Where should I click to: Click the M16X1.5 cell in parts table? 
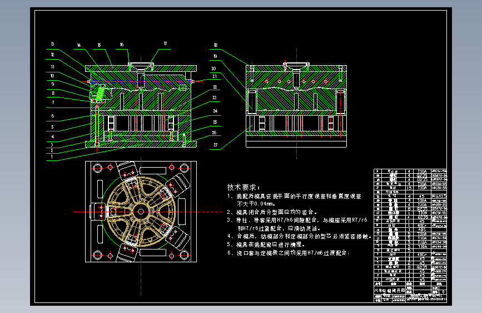[x=439, y=196]
